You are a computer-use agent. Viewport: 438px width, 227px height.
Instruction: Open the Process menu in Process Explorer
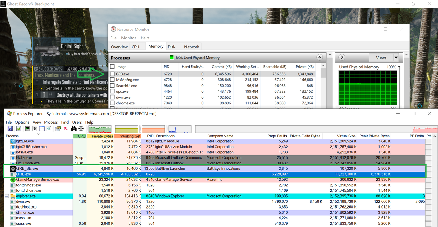point(51,122)
